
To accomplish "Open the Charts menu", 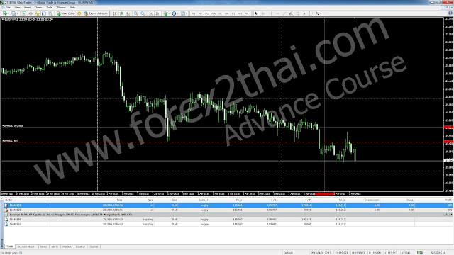I will pyautogui.click(x=38, y=8).
